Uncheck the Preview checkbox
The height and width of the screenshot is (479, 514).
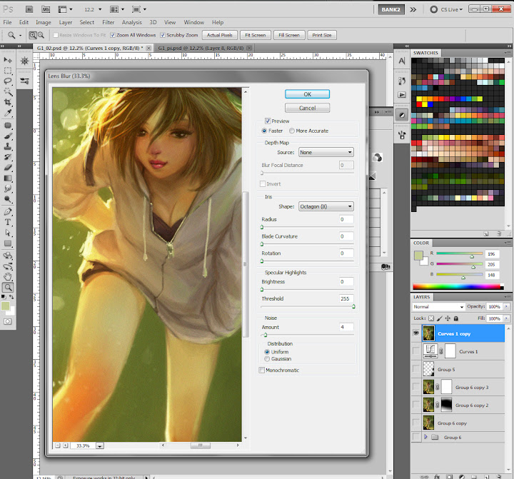[268, 121]
